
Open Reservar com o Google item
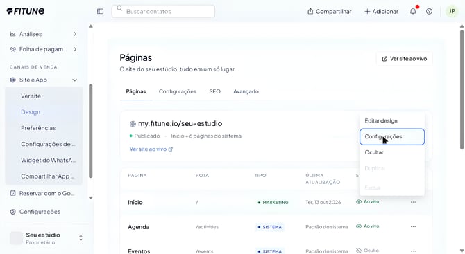43,193
